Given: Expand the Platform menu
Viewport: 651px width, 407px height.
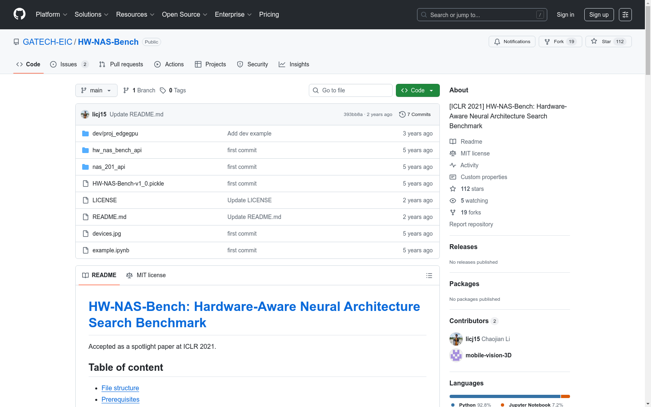Looking at the screenshot, I should click(52, 15).
